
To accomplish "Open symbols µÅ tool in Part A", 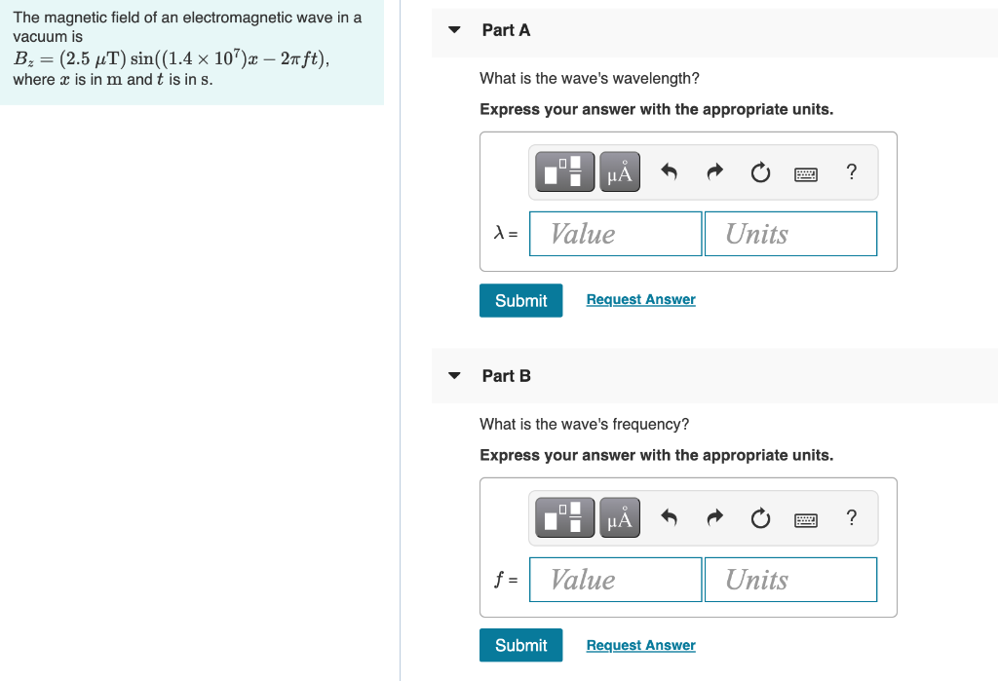I will 619,171.
